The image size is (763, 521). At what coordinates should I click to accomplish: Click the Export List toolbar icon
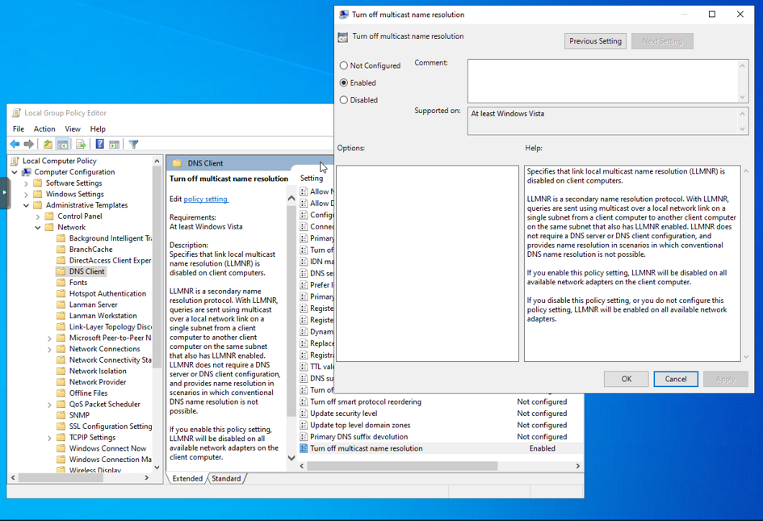tap(81, 145)
